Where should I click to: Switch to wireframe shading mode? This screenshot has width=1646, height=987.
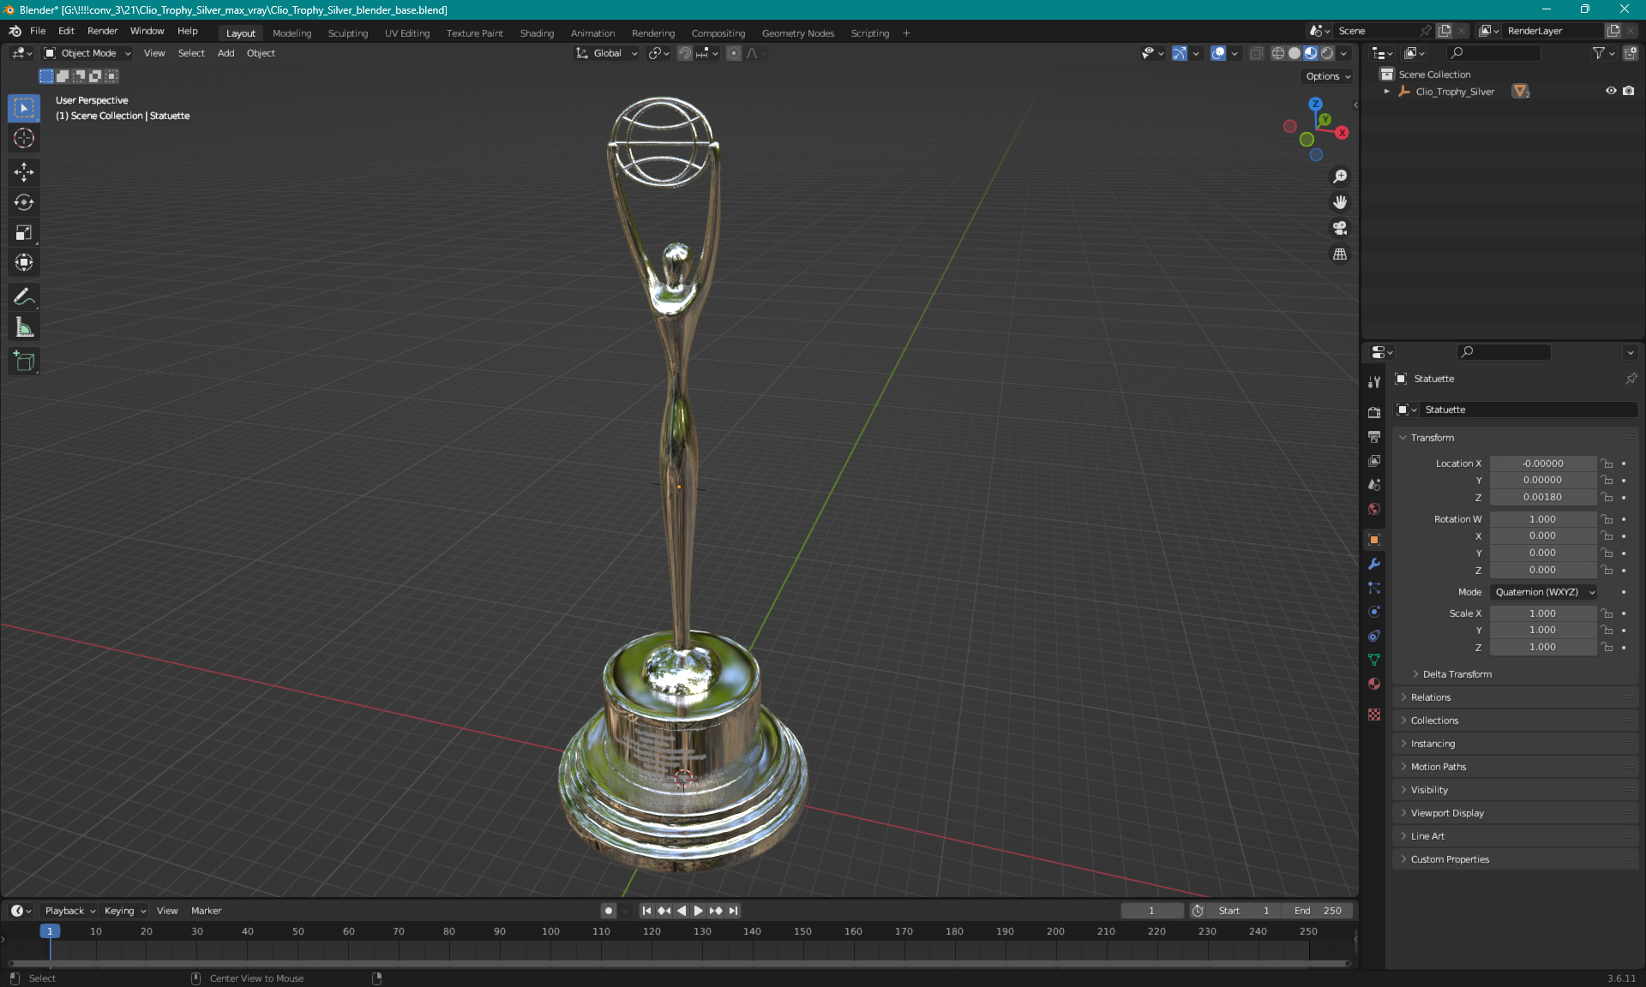coord(1278,53)
